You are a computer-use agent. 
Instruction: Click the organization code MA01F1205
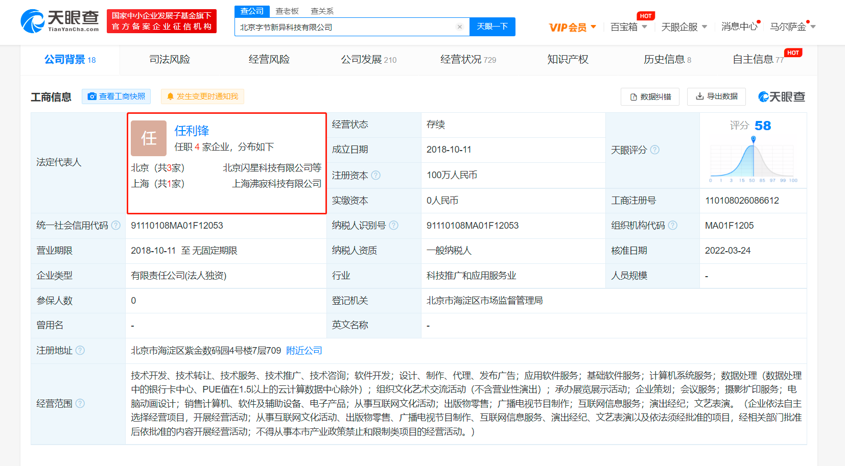coord(729,226)
